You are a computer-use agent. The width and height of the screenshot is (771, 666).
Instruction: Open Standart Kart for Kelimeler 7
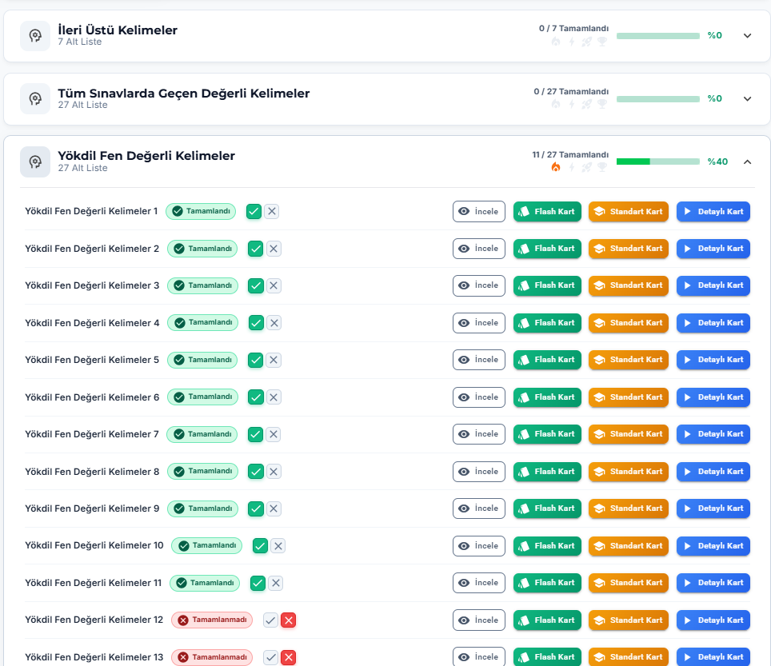click(x=629, y=434)
